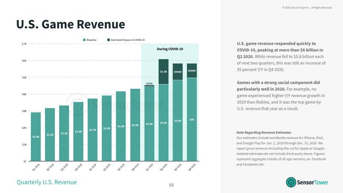Click the Q2 2018 x-axis label
The width and height of the screenshot is (343, 193).
(50, 167)
